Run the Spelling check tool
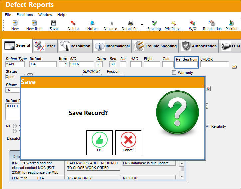 click(154, 25)
